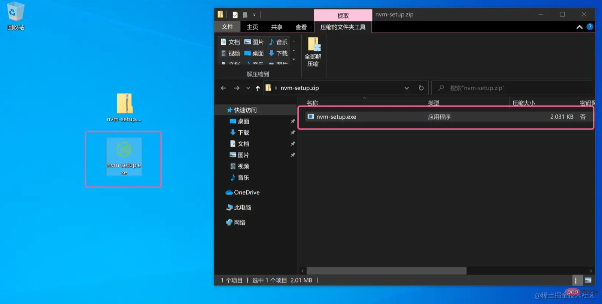
Task: Select the nvm-setup zip archive on desktop
Action: [124, 108]
